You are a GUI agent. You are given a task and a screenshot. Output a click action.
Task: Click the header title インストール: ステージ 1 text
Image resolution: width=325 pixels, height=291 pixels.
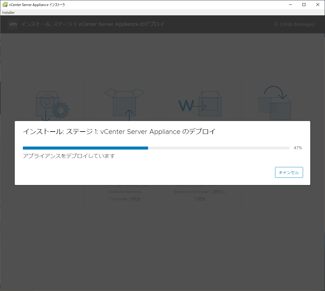92,24
